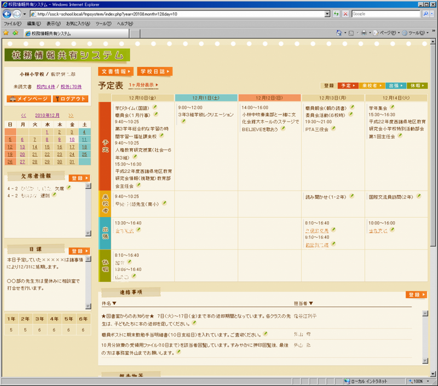
Task: Click edit pencil beside 学びタイム(国語)
Action: pyautogui.click(x=155, y=107)
